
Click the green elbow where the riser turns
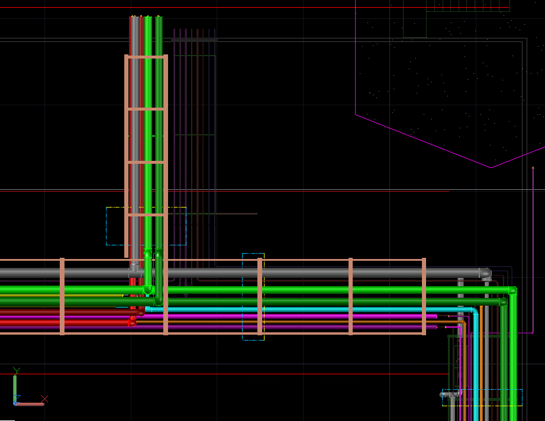[x=148, y=291]
